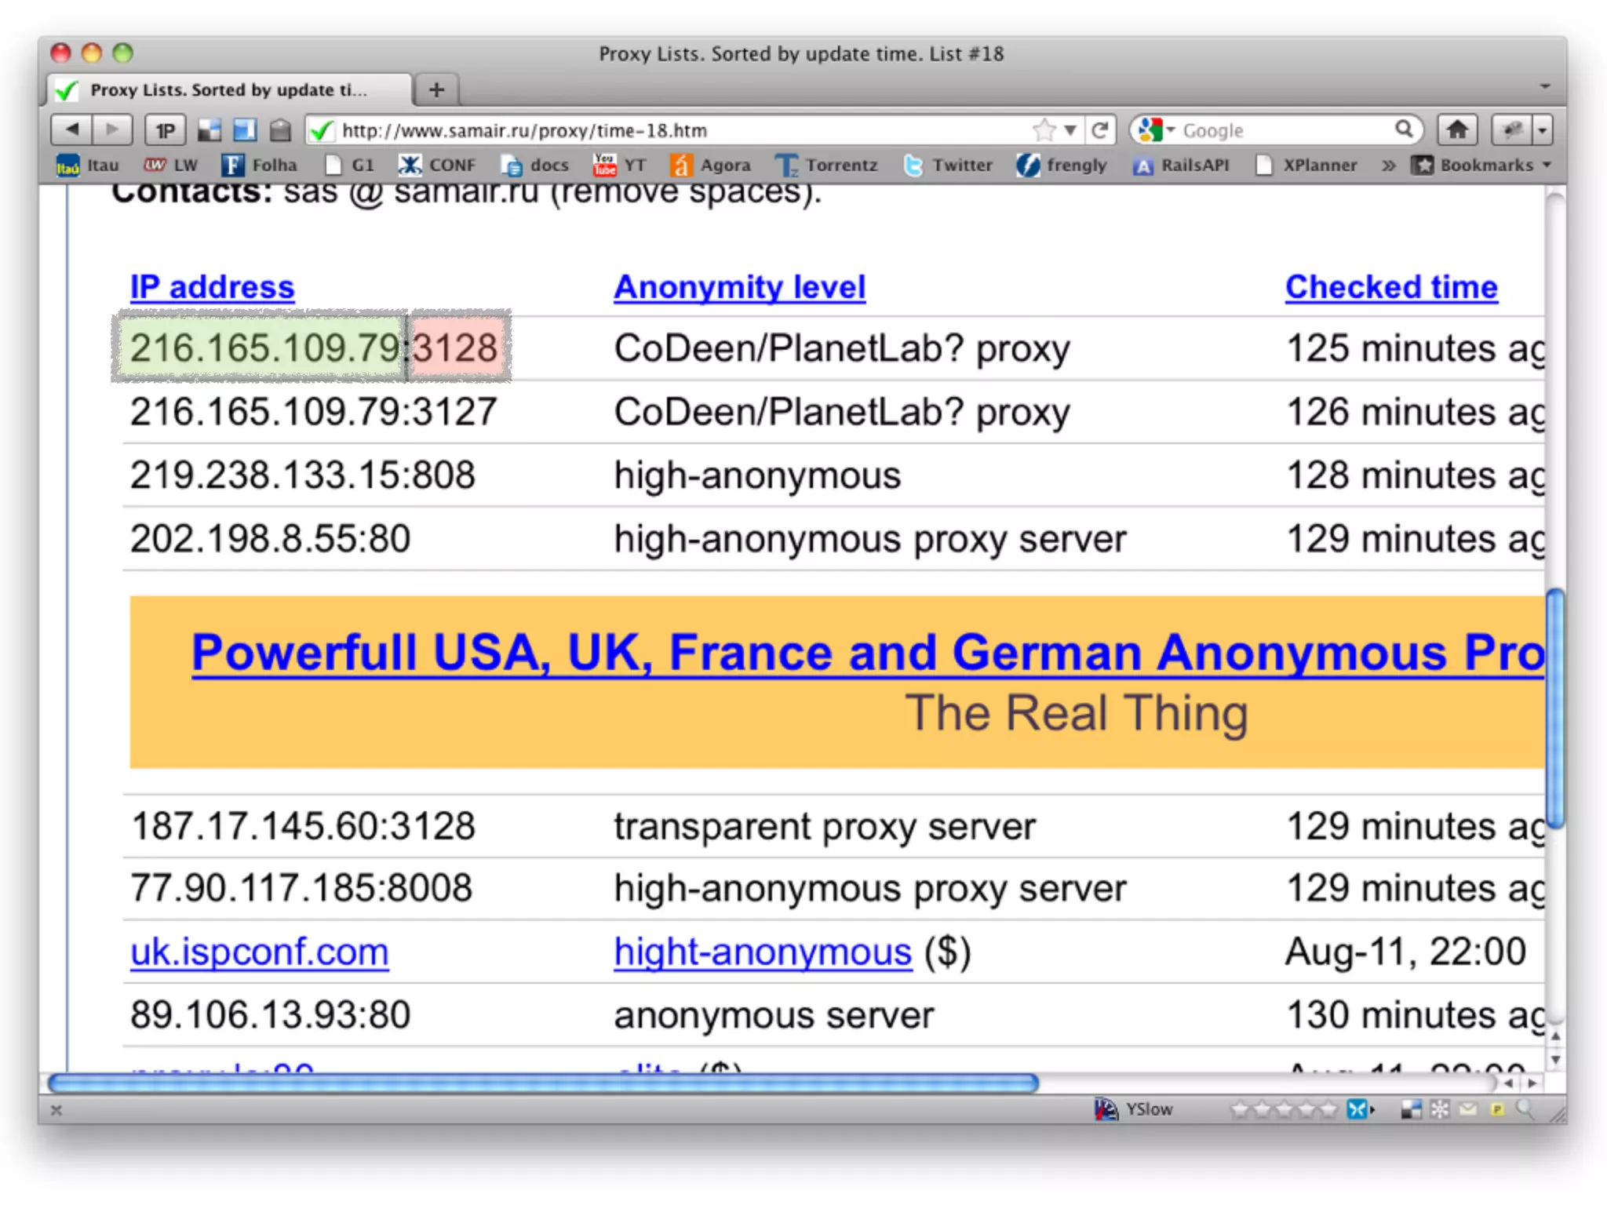Reload the page with refresh icon
Image resolution: width=1607 pixels, height=1205 pixels.
tap(1099, 129)
